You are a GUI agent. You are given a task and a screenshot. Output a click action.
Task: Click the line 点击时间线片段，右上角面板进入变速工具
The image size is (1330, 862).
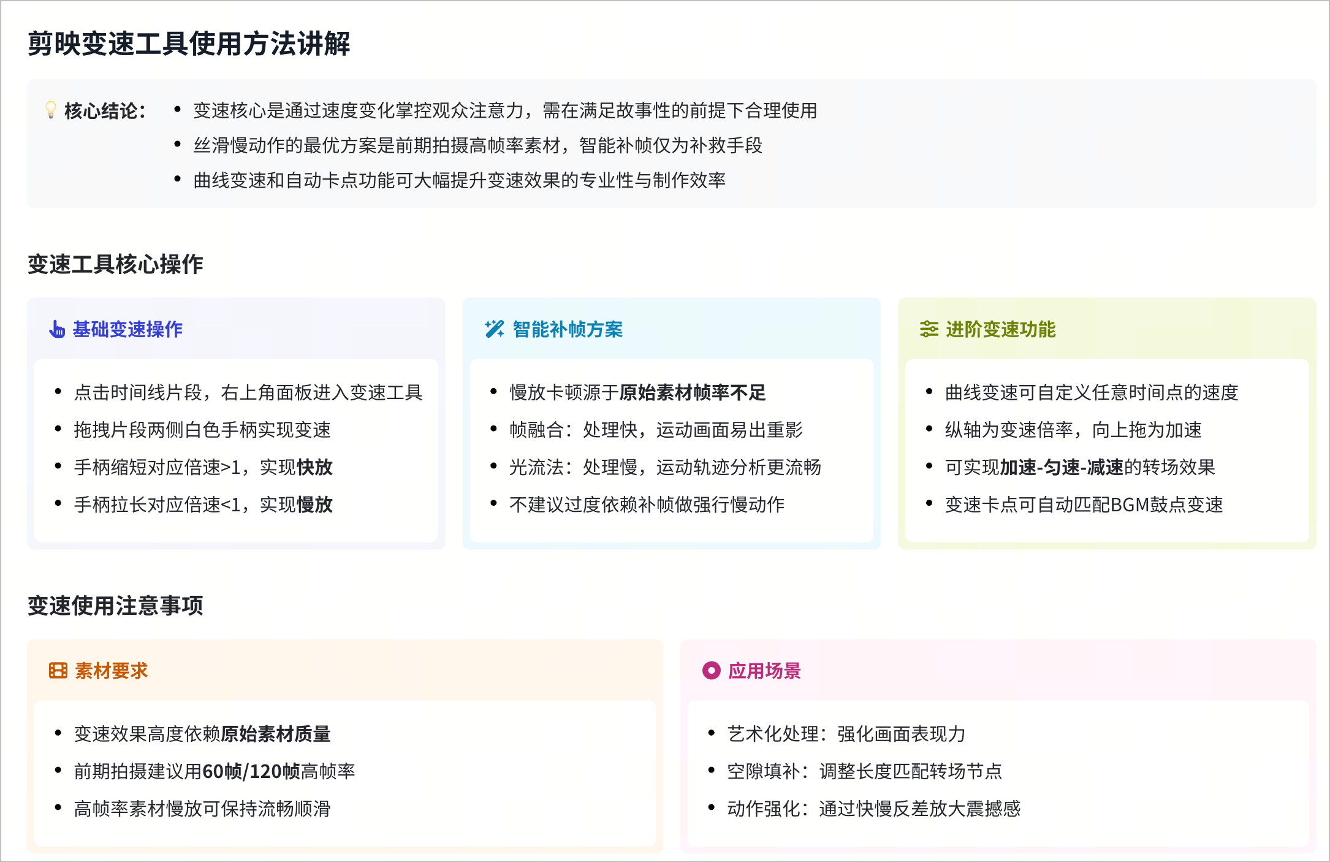click(x=248, y=392)
